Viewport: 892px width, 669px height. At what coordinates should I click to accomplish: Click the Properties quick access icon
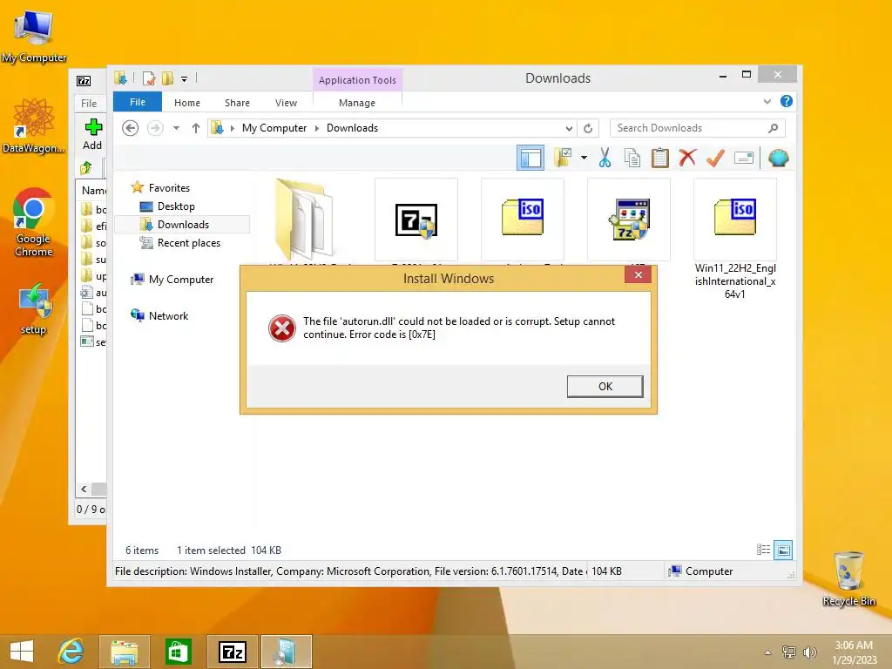pos(149,78)
